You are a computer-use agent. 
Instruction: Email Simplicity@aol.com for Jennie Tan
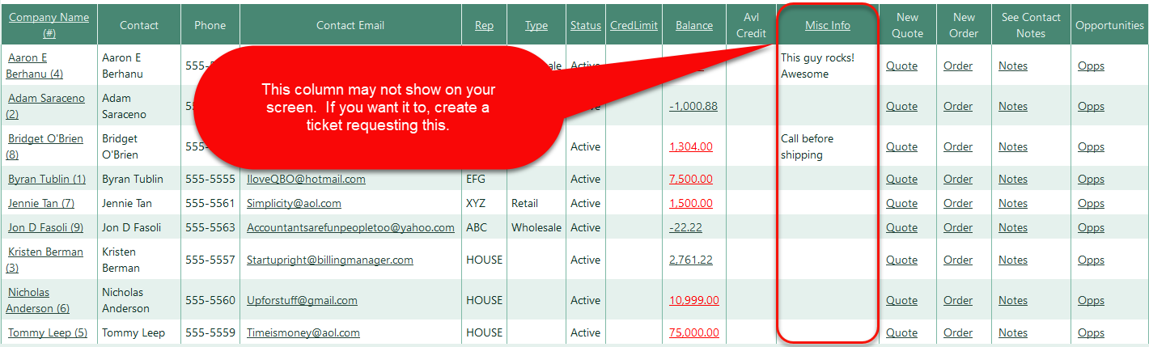(x=294, y=203)
